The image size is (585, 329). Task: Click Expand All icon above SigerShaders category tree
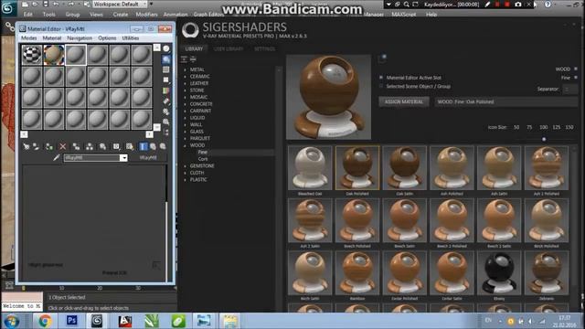point(184,58)
